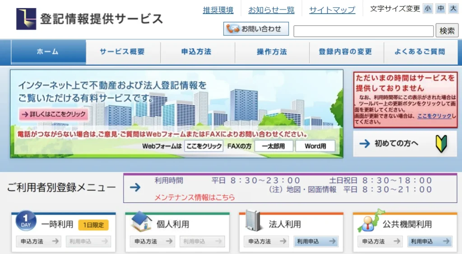
Task: Click the phone icon on お問い合わせ button
Action: 233,28
